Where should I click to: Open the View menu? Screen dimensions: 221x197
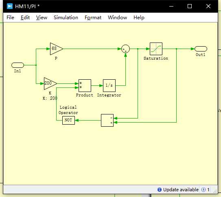(42, 18)
